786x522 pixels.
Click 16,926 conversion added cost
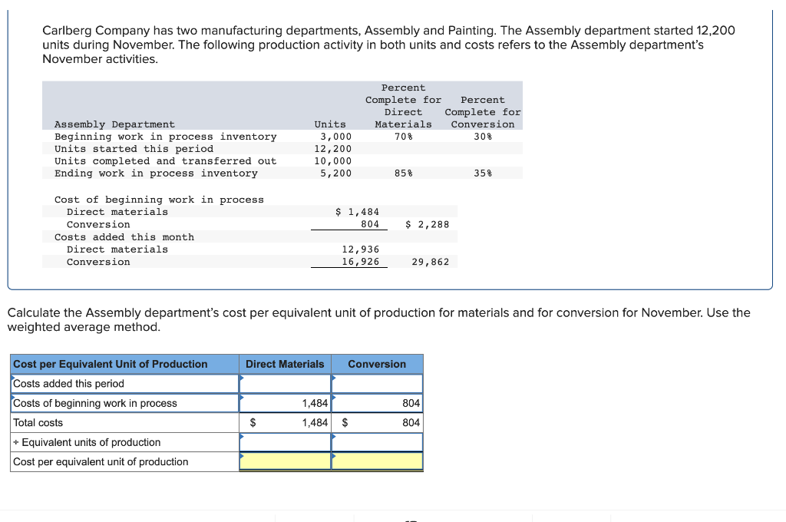coord(361,262)
